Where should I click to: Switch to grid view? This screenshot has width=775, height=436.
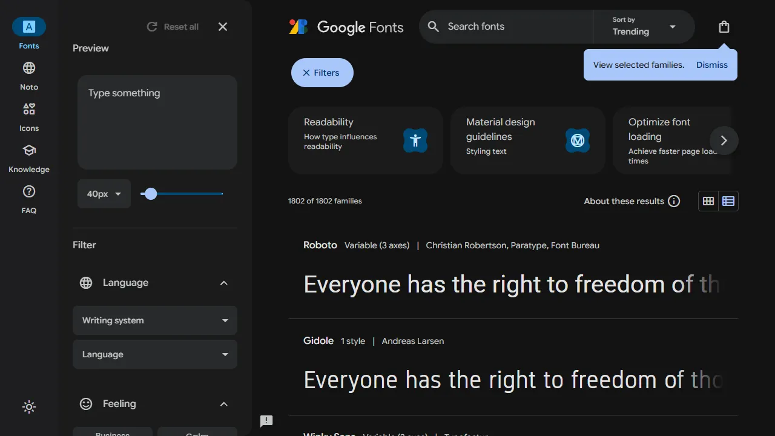click(708, 201)
